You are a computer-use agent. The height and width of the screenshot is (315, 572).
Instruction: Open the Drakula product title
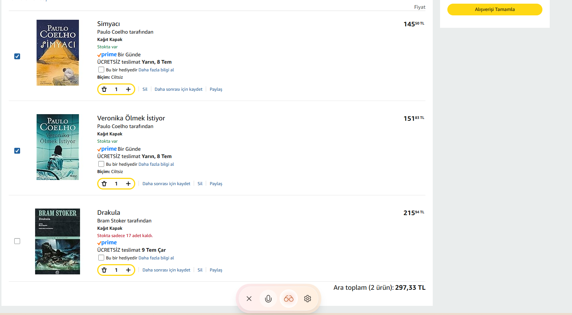coord(109,213)
